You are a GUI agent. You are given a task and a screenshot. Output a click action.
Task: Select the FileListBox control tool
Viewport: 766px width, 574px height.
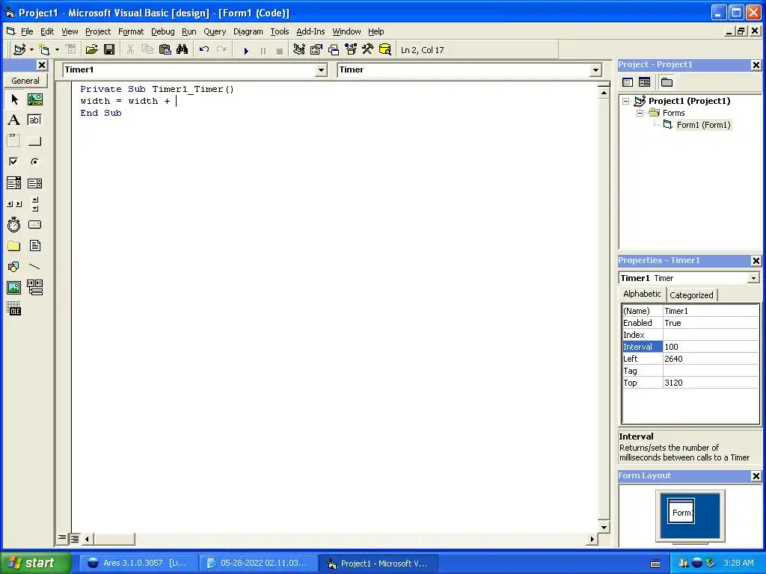tap(34, 245)
